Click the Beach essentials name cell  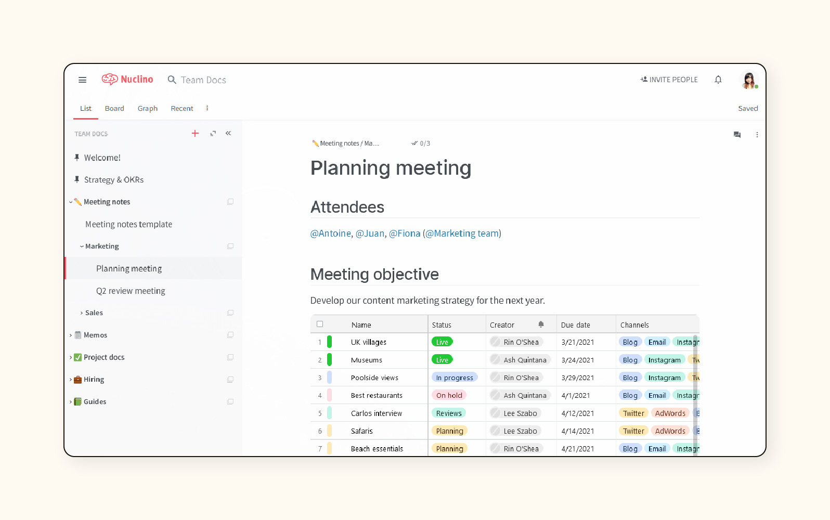point(377,449)
